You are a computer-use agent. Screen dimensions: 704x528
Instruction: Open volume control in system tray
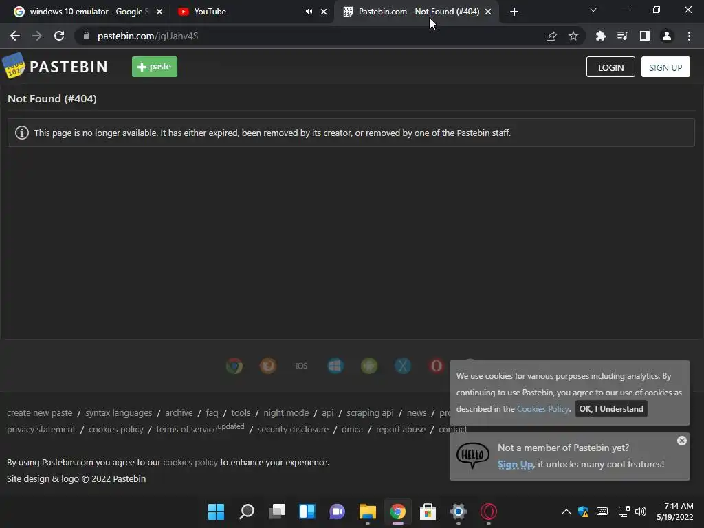coord(641,511)
